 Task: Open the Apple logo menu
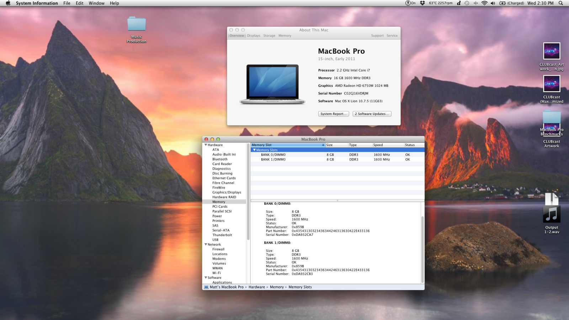(x=8, y=3)
